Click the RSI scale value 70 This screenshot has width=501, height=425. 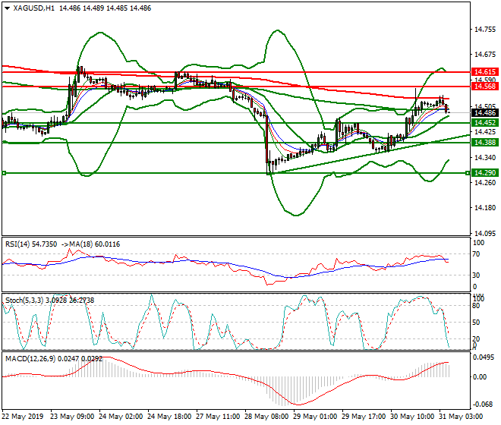click(x=476, y=254)
